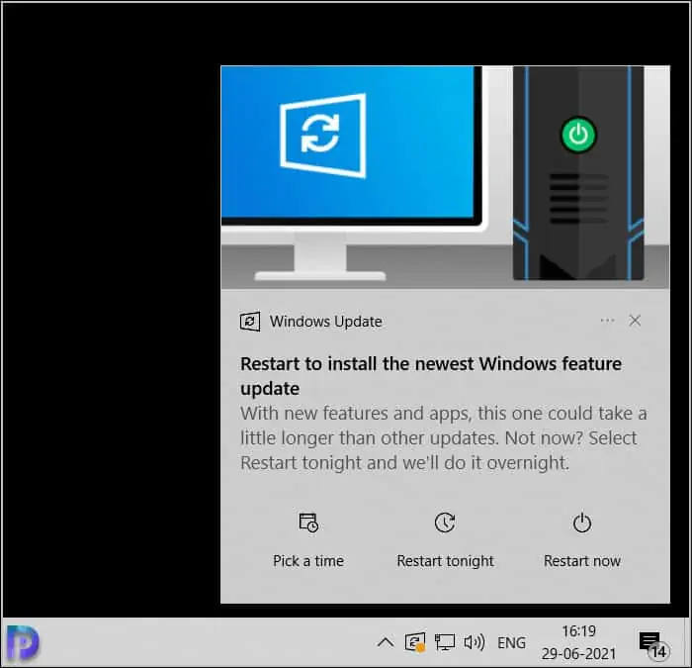
Task: Click the update hero image
Action: [445, 177]
